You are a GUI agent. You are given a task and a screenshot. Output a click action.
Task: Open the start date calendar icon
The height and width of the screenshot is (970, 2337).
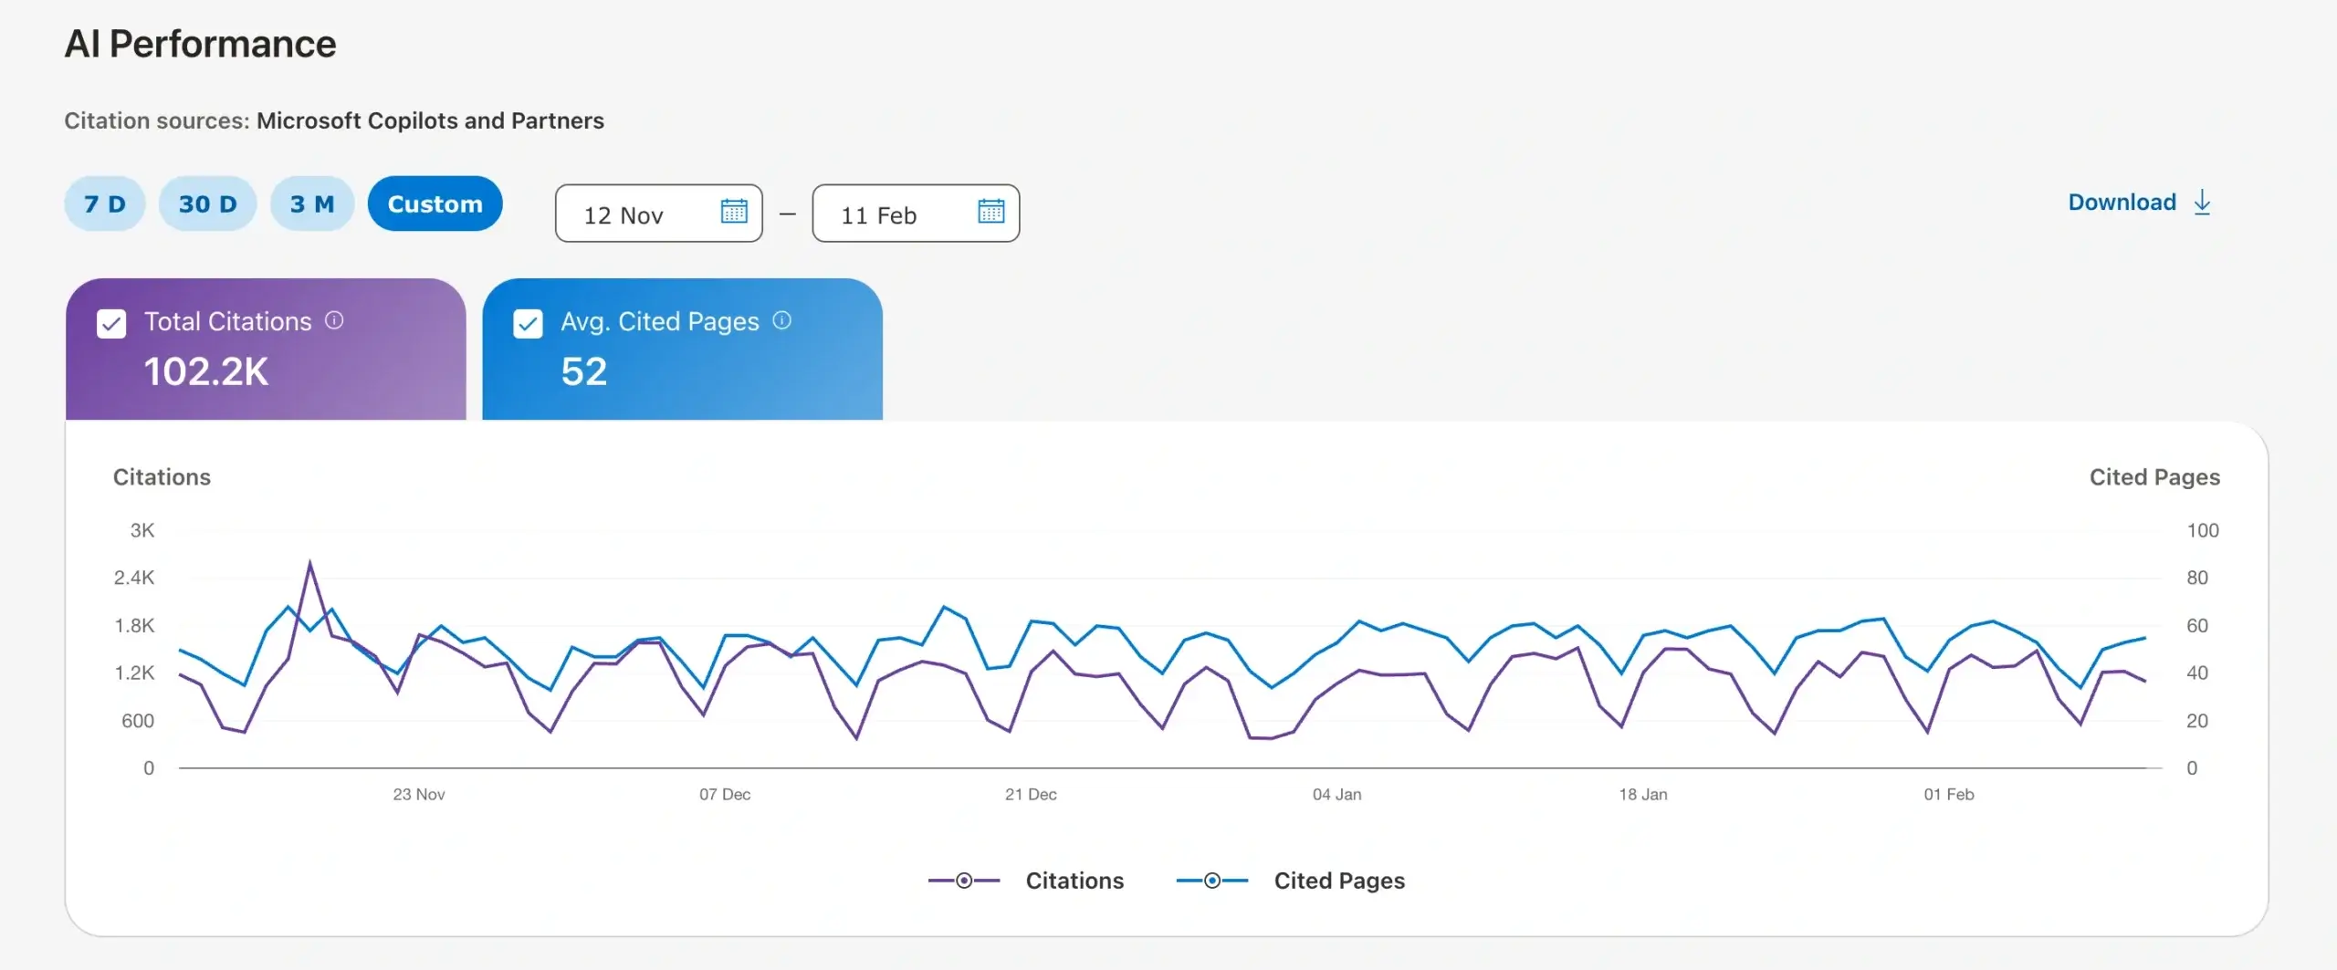point(734,211)
